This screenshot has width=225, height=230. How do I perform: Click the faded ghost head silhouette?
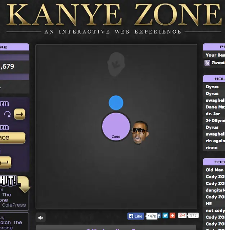click(116, 64)
